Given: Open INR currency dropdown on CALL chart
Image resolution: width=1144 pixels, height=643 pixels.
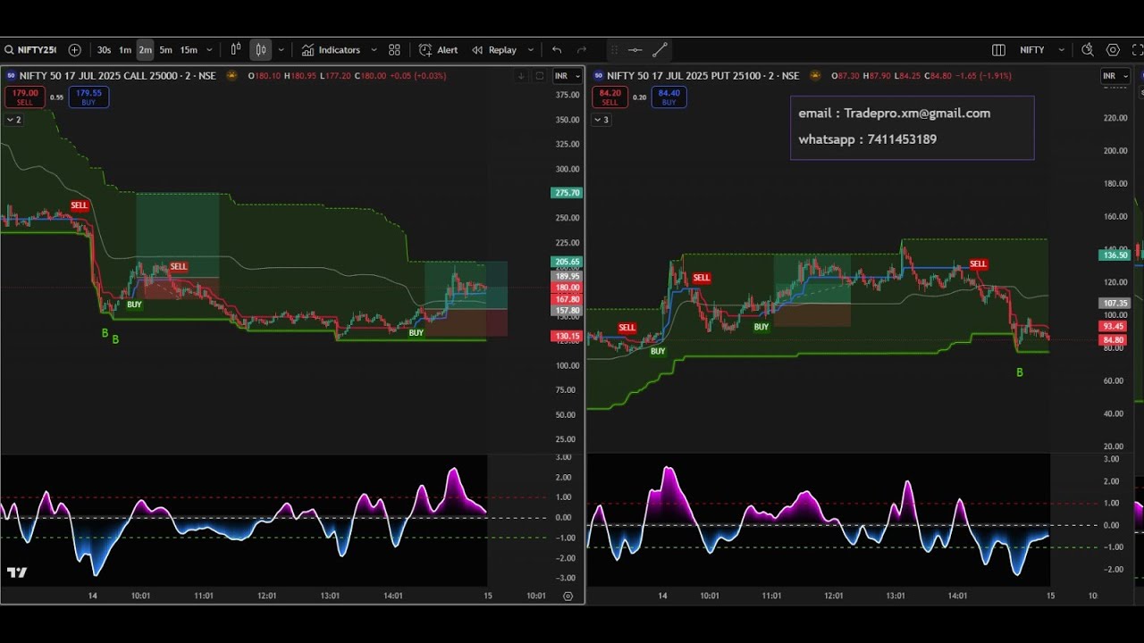Looking at the screenshot, I should click(x=567, y=76).
